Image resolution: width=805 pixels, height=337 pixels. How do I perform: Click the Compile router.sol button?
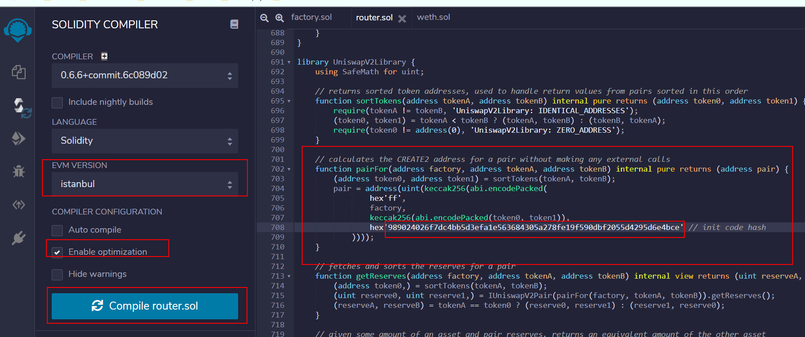tap(145, 306)
